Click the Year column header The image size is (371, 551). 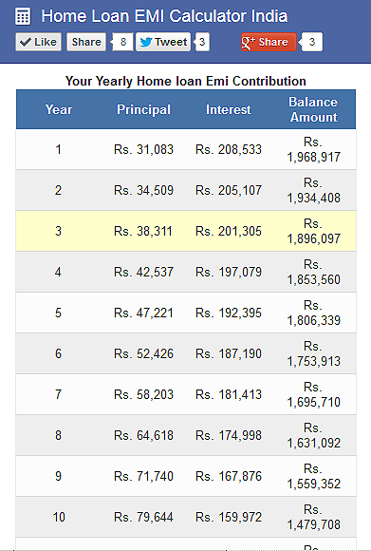59,109
